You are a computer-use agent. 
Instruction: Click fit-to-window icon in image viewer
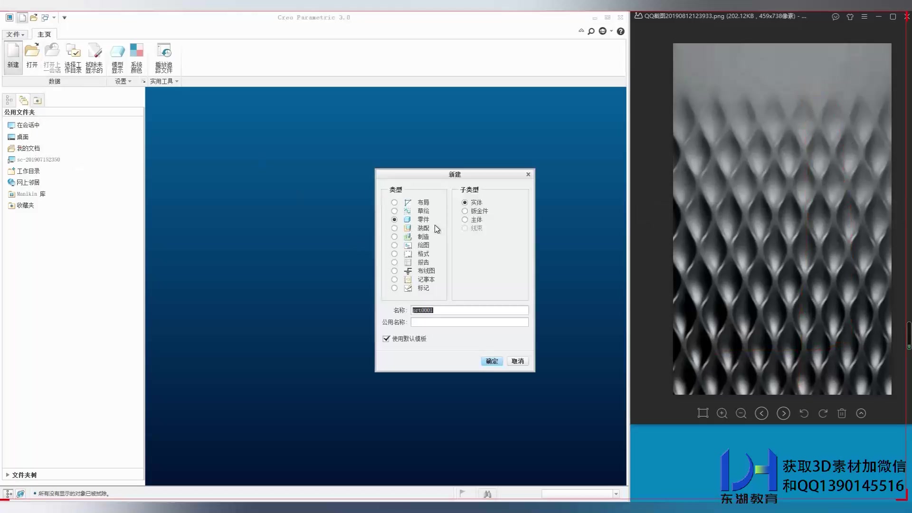pyautogui.click(x=703, y=413)
